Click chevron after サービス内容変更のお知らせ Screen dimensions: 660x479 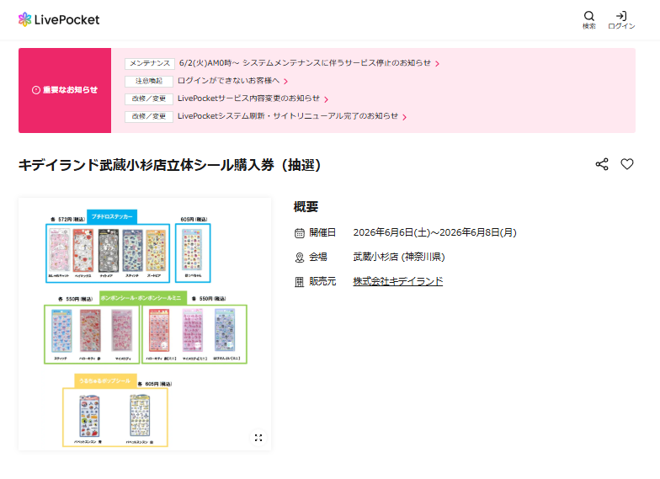point(327,99)
